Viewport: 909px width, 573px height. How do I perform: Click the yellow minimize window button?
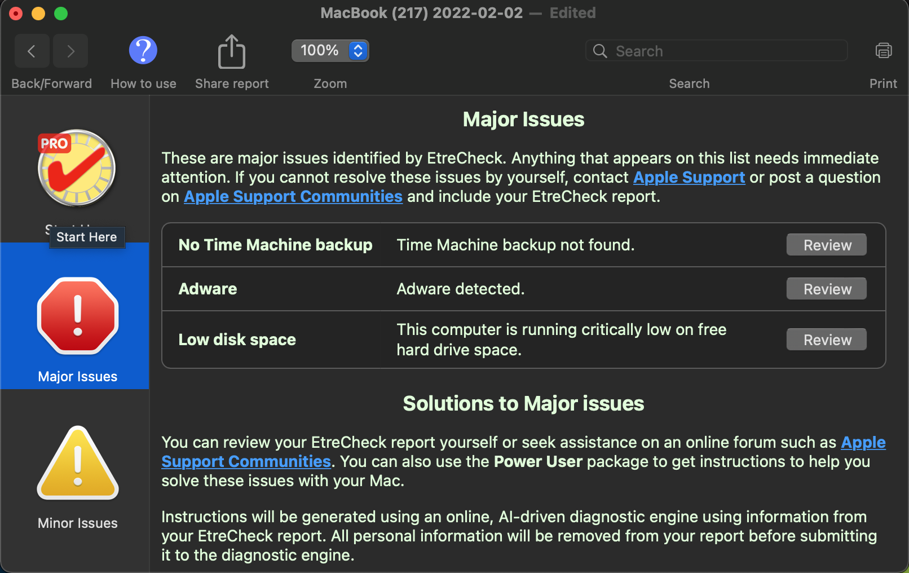pyautogui.click(x=38, y=14)
